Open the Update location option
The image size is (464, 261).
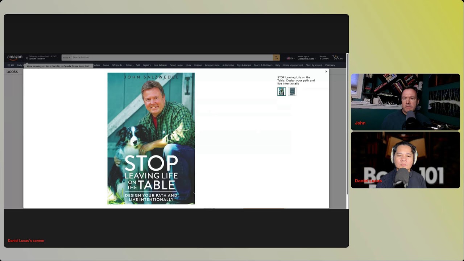pyautogui.click(x=41, y=58)
